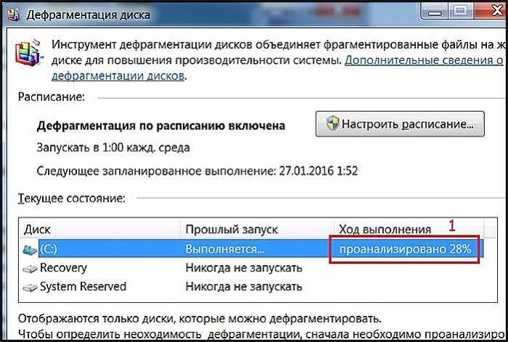Click the Disk Defragmenter title bar icon
The height and width of the screenshot is (342, 508).
[x=13, y=15]
